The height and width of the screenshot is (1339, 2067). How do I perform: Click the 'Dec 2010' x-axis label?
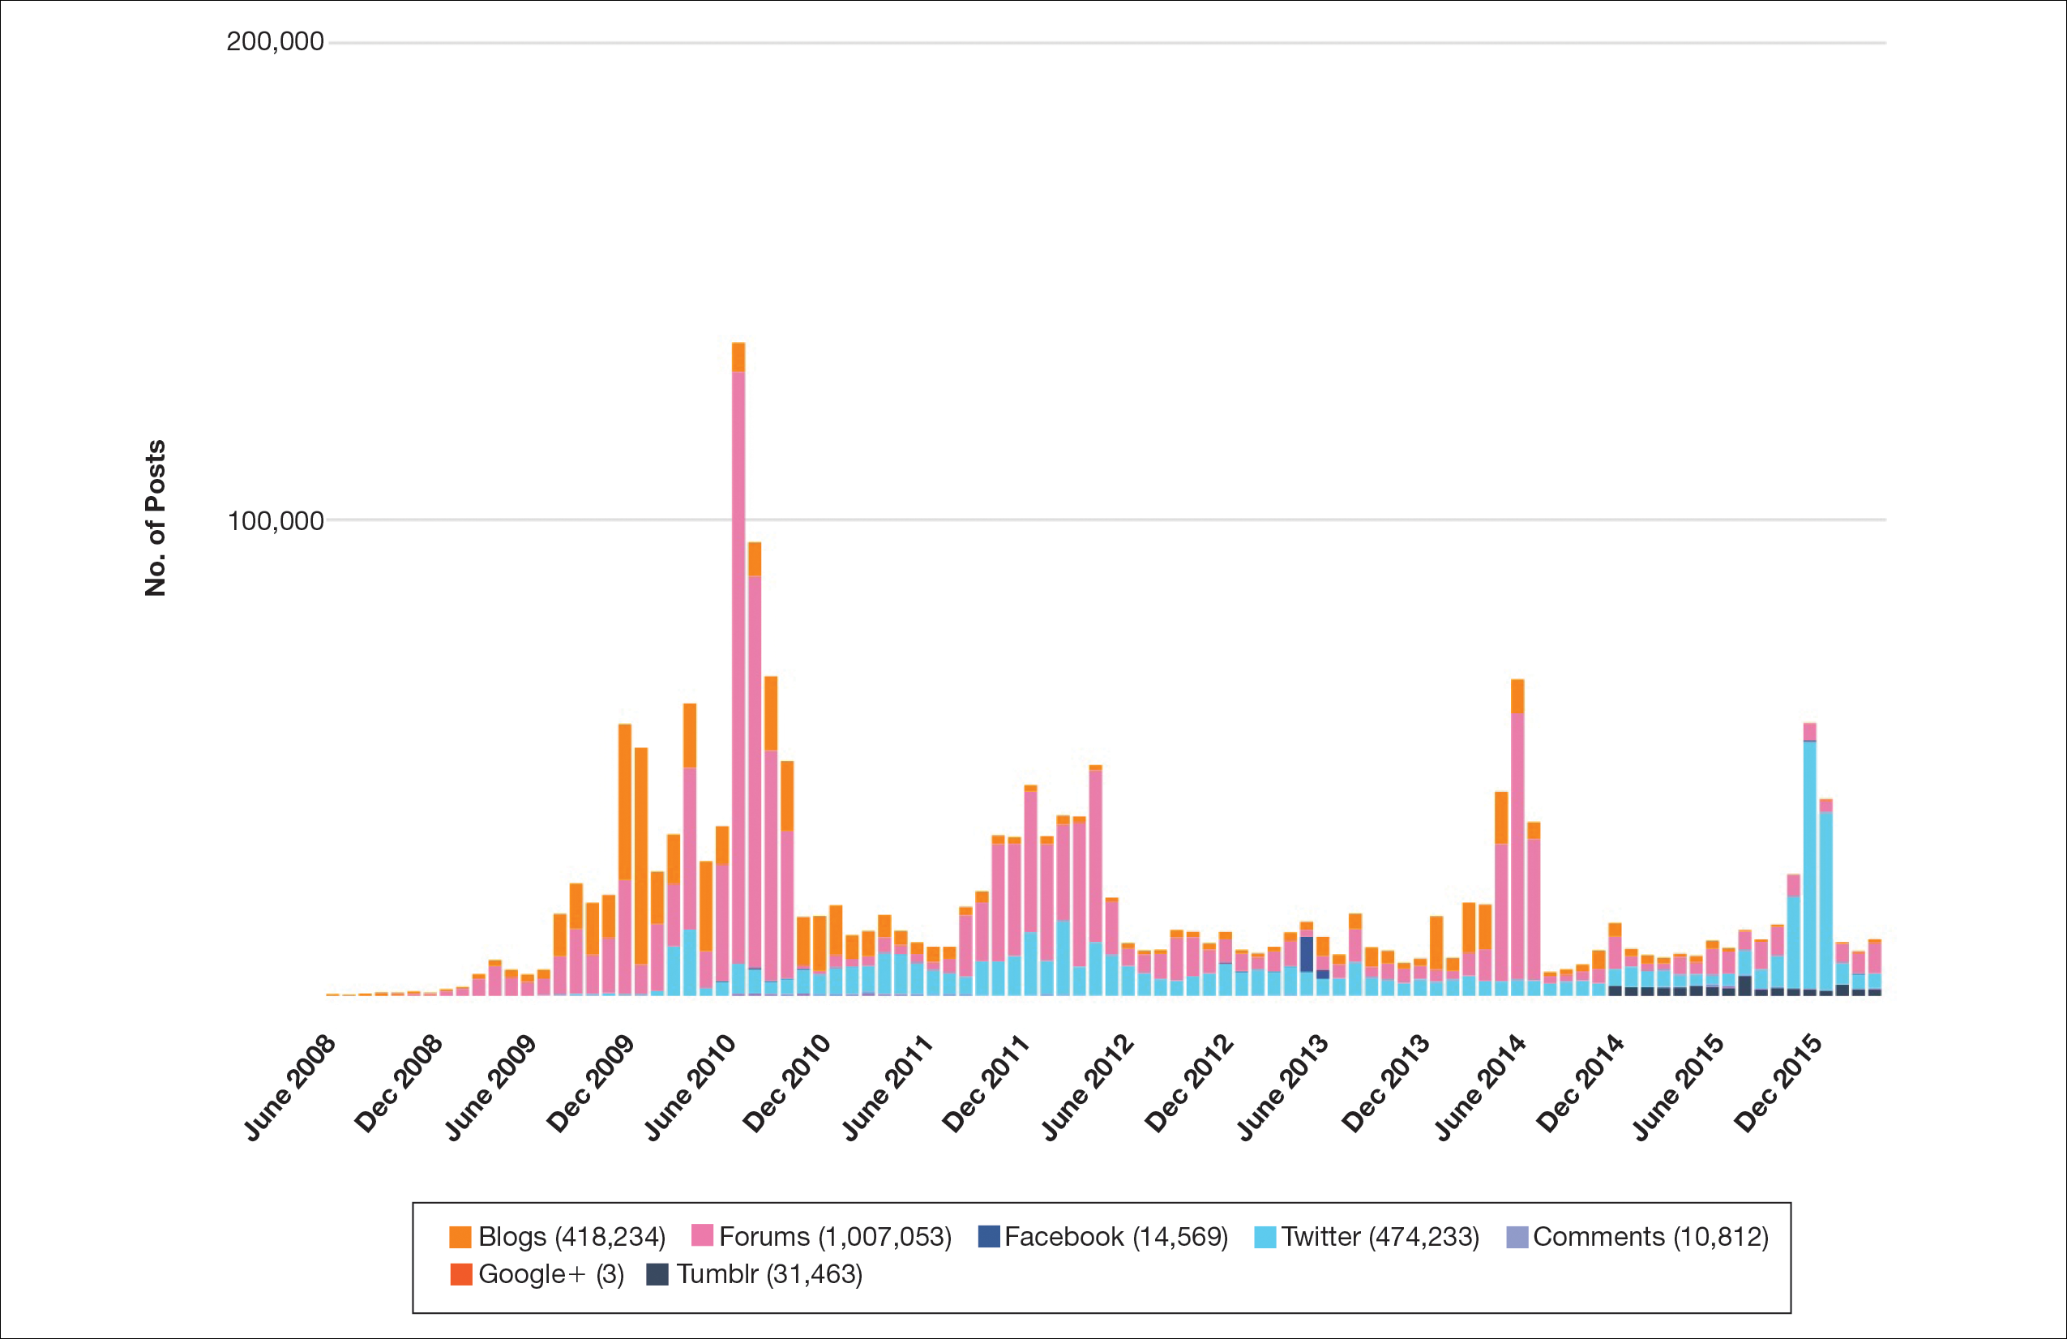(x=787, y=1084)
